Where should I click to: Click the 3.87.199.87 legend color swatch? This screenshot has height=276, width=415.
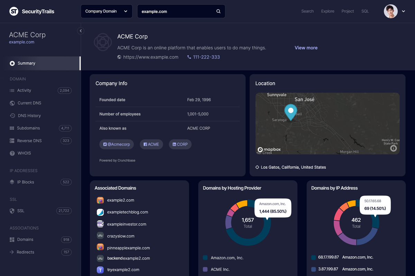tap(314, 269)
